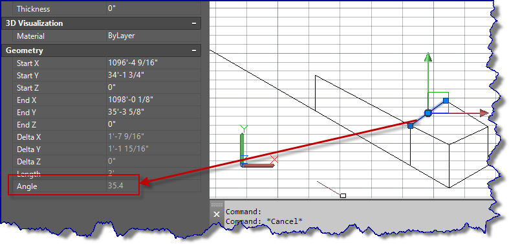509x244 pixels.
Task: Select the line's midpoint grip
Action: pos(428,113)
